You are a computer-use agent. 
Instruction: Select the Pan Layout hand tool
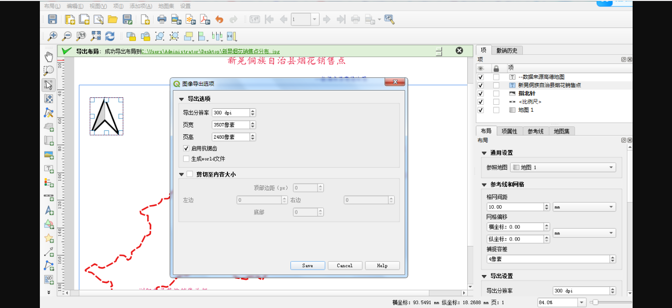coord(49,56)
